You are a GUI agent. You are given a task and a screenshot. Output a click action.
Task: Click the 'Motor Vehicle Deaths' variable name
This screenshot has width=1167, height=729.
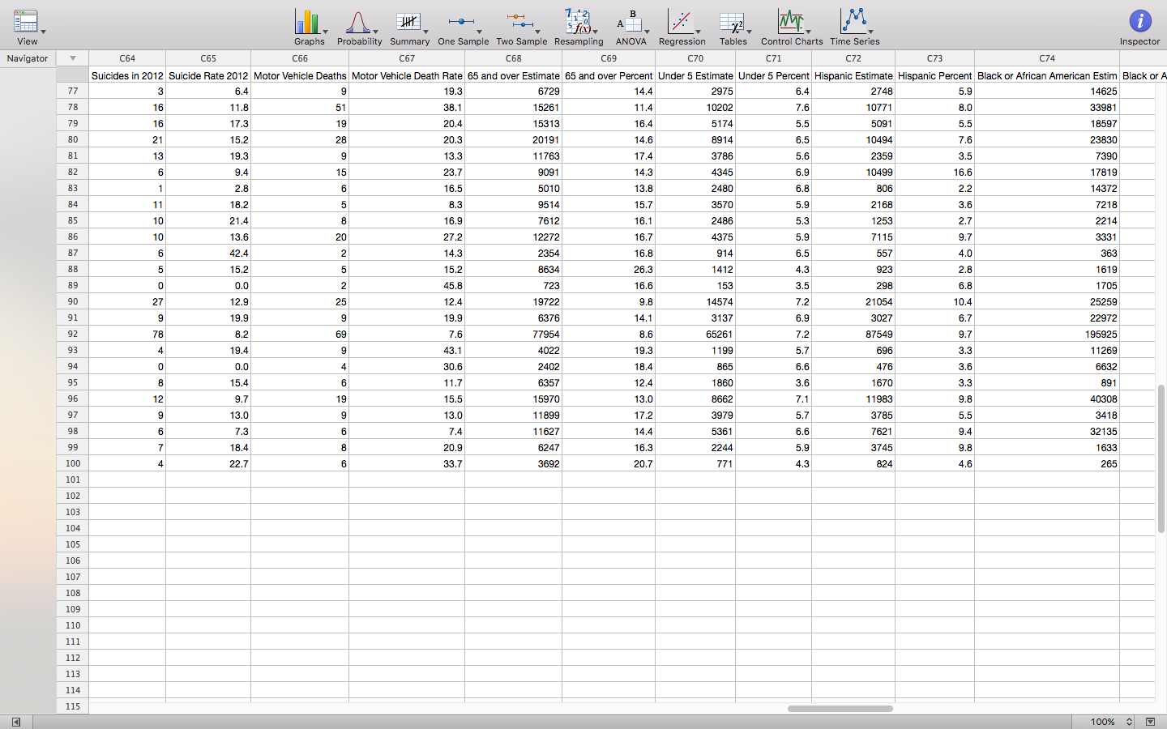[x=300, y=75]
